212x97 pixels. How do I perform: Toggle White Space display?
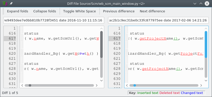pos(80,11)
